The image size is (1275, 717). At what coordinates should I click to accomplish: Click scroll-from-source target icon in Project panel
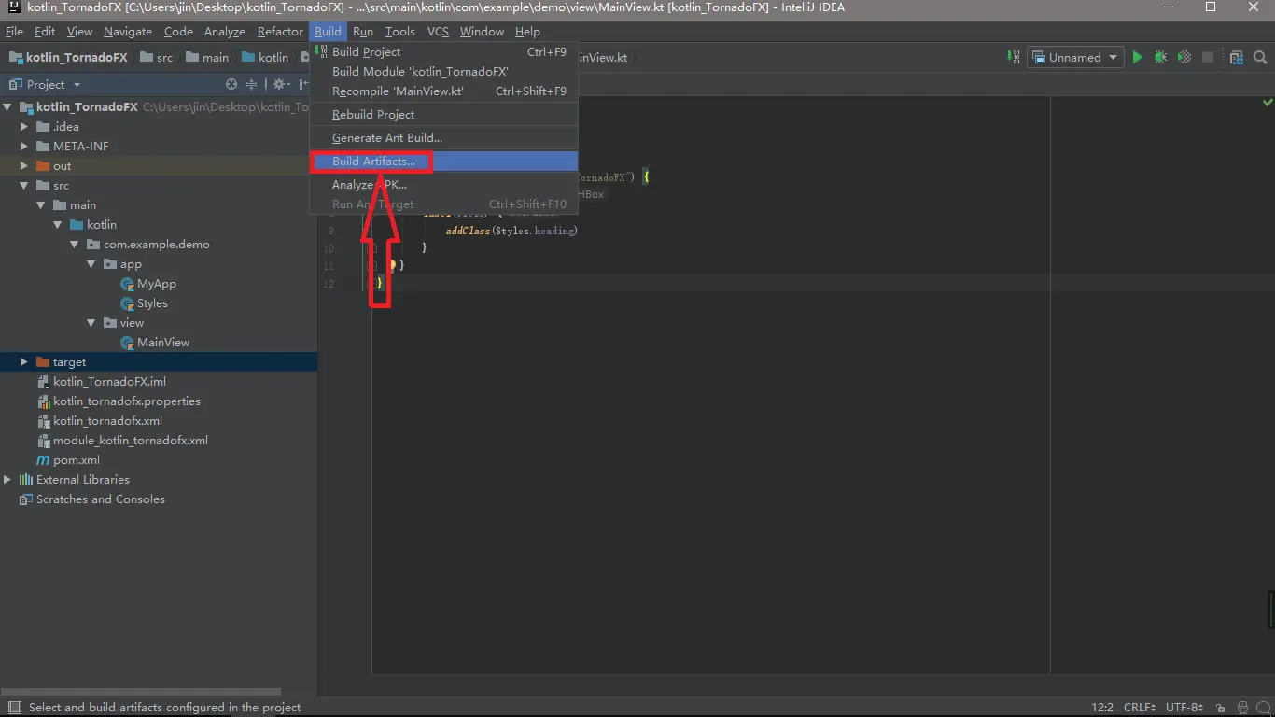[x=231, y=84]
